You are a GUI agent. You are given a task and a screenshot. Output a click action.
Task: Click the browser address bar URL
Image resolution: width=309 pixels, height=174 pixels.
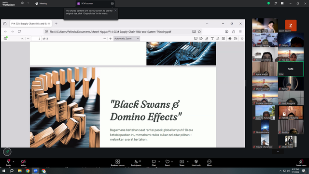click(111, 31)
